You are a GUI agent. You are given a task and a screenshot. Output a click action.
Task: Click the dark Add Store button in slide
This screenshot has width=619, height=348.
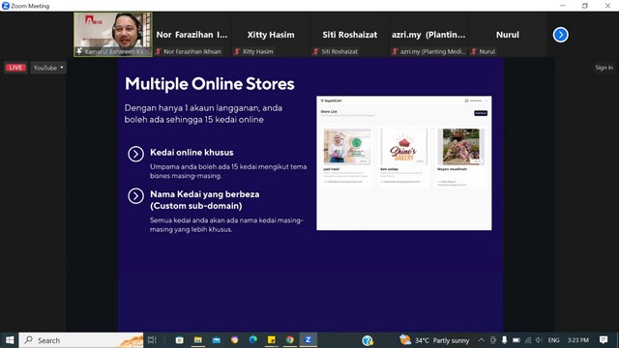click(x=481, y=113)
